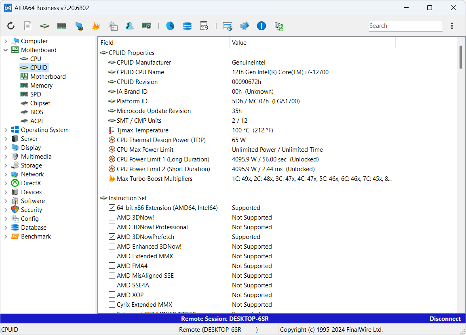Click the Refresh toolbar icon
This screenshot has height=335, width=466.
(x=11, y=26)
